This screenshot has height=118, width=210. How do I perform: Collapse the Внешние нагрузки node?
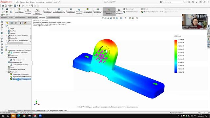coord(6,62)
